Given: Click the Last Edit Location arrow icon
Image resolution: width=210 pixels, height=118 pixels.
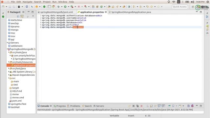Looking at the screenshot, I should 148,7.
